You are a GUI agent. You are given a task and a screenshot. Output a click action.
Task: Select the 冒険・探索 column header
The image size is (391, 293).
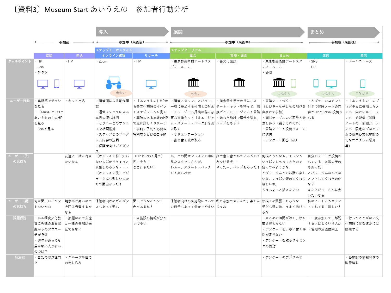tap(238, 56)
